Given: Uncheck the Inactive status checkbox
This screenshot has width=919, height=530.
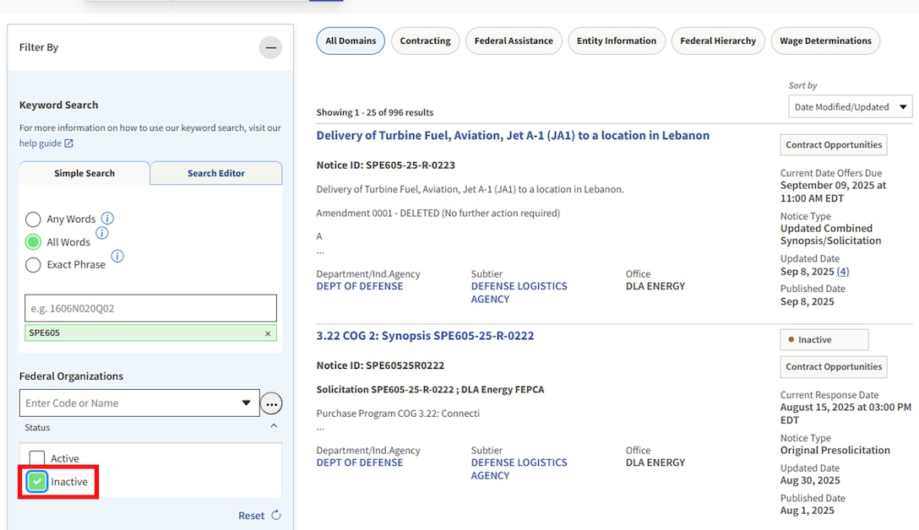Looking at the screenshot, I should pos(35,481).
